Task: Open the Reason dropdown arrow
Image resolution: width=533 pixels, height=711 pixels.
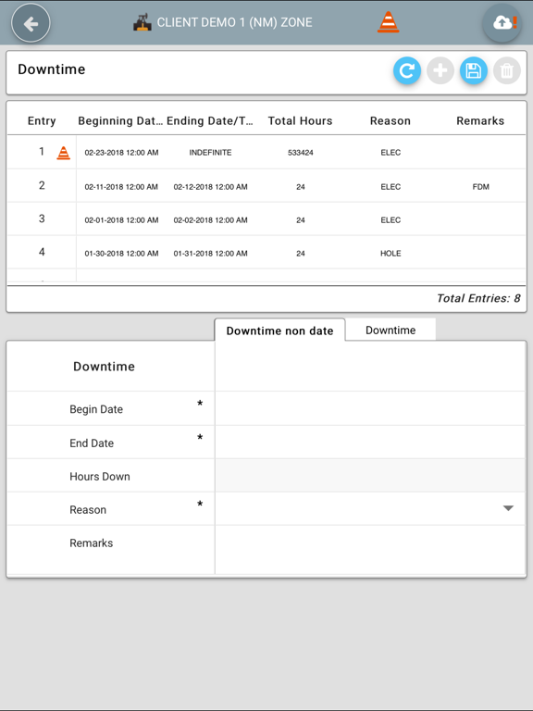Action: (508, 508)
